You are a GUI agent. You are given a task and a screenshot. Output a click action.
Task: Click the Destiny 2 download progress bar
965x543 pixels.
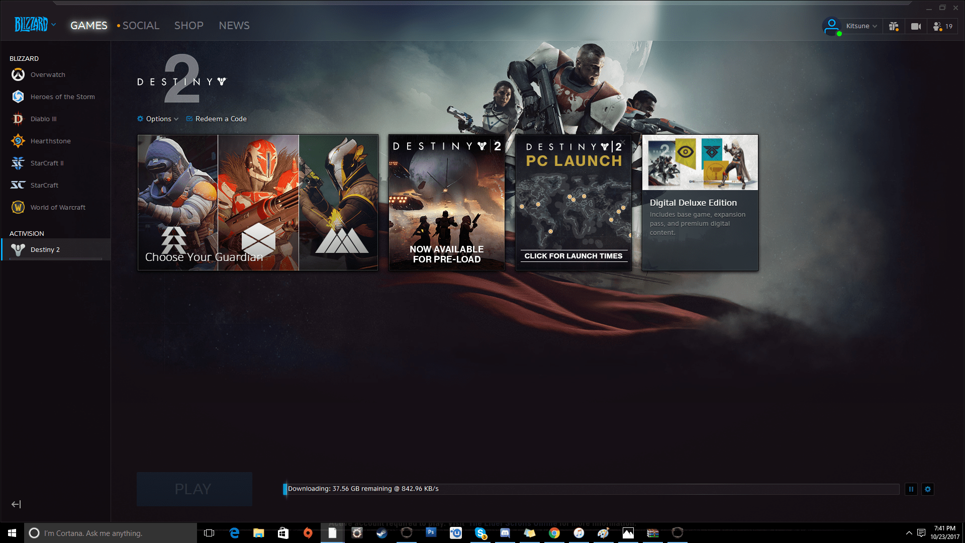tap(591, 489)
